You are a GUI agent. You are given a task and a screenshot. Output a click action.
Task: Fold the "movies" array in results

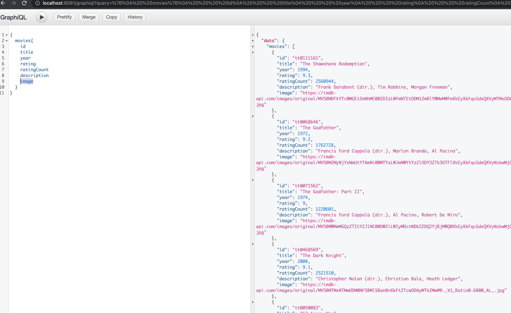pos(253,47)
